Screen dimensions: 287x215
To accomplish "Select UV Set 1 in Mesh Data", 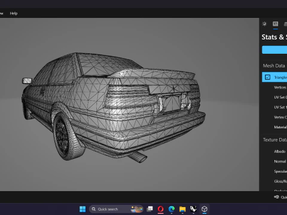I will point(280,107).
